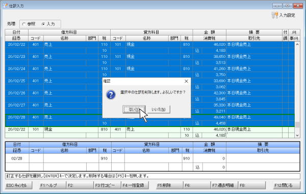Viewport: 306px width, 194px height.
Task: Click ESC:キャンセル button
Action: pos(19,185)
